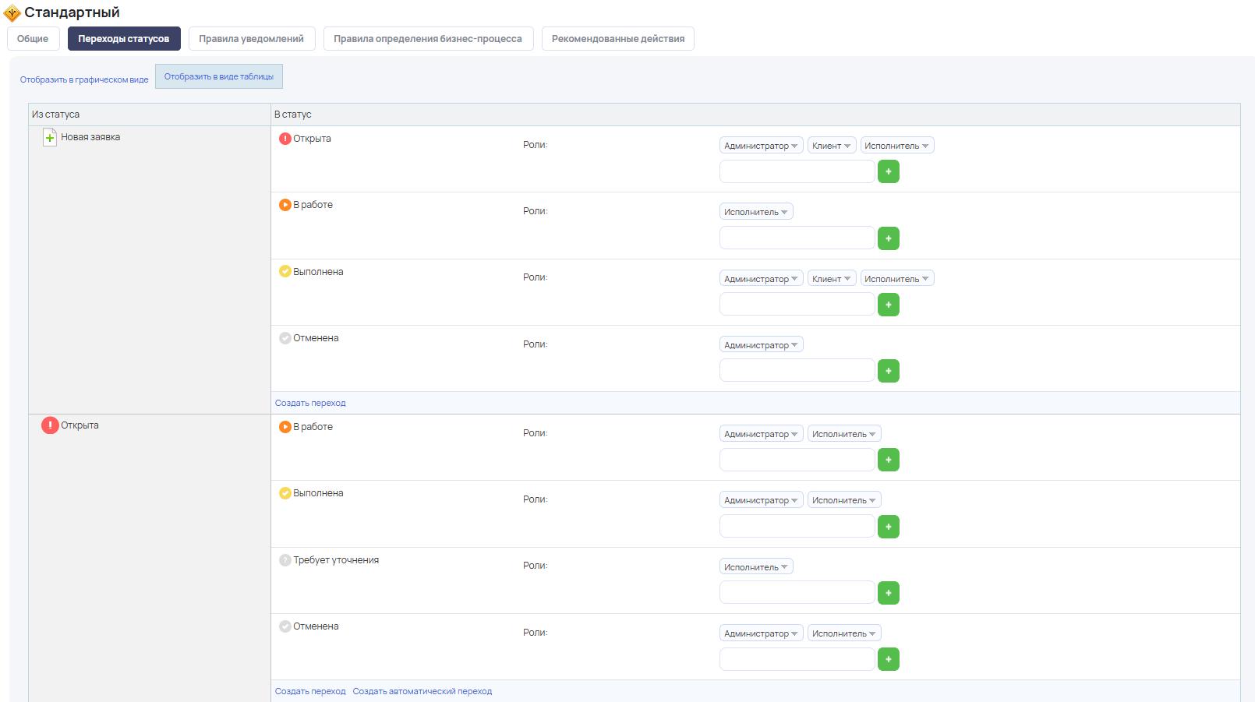Image resolution: width=1255 pixels, height=702 pixels.
Task: Click the orange В работе icon under Новая заявка
Action: click(285, 205)
